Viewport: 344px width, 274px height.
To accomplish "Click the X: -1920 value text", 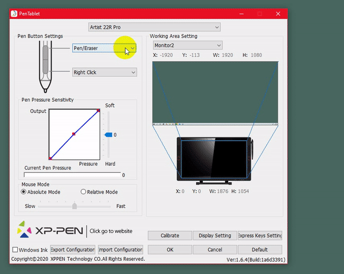I will pos(163,55).
